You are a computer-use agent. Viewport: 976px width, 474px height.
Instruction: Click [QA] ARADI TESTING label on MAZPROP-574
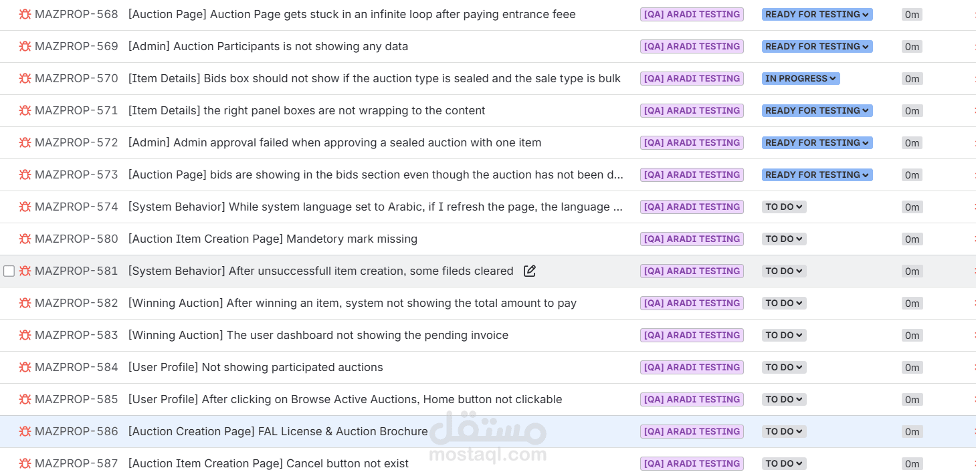692,207
